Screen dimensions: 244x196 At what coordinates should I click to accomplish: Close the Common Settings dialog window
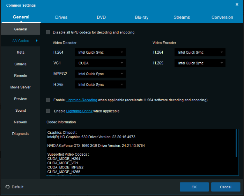pos(237,5)
